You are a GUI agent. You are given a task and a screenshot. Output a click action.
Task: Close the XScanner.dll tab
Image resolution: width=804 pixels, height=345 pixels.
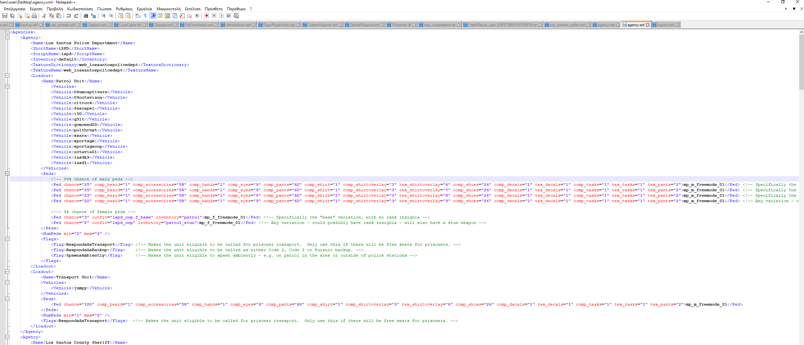414,25
